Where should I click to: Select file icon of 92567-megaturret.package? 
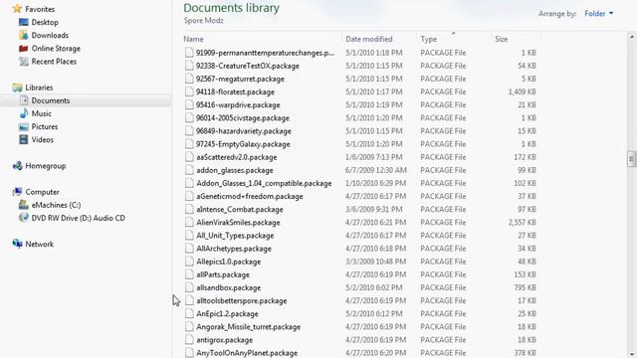[189, 79]
